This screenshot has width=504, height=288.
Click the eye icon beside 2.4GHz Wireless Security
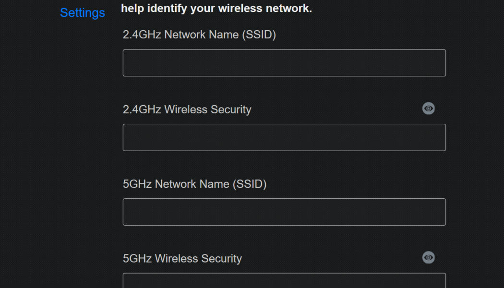pyautogui.click(x=428, y=108)
